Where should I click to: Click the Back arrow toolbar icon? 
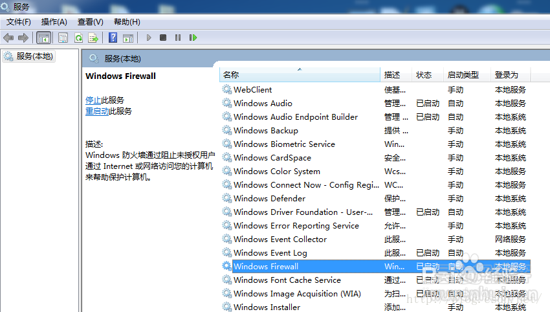click(x=8, y=38)
